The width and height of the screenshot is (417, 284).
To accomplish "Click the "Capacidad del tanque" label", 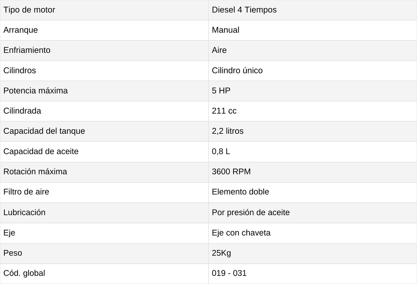I will (44, 131).
